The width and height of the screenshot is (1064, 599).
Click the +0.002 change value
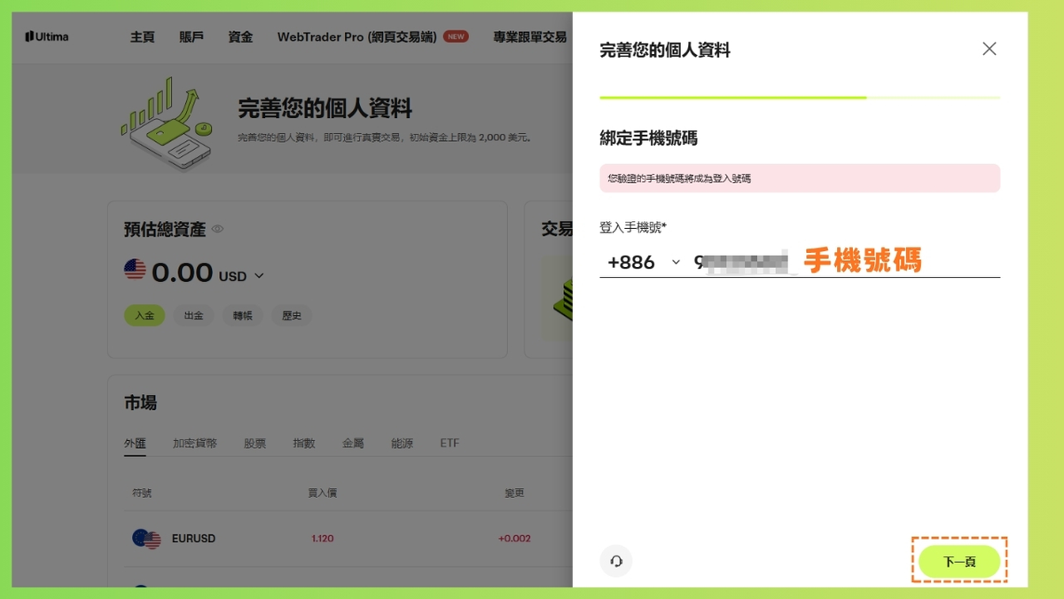click(x=514, y=539)
